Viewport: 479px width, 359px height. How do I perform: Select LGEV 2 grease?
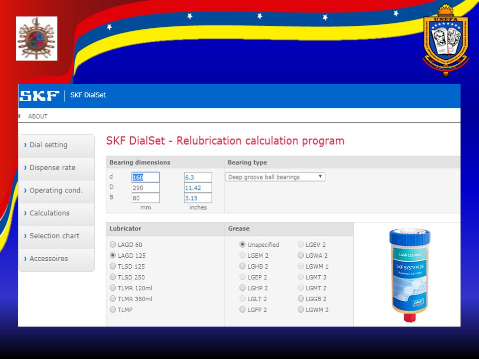pos(301,244)
